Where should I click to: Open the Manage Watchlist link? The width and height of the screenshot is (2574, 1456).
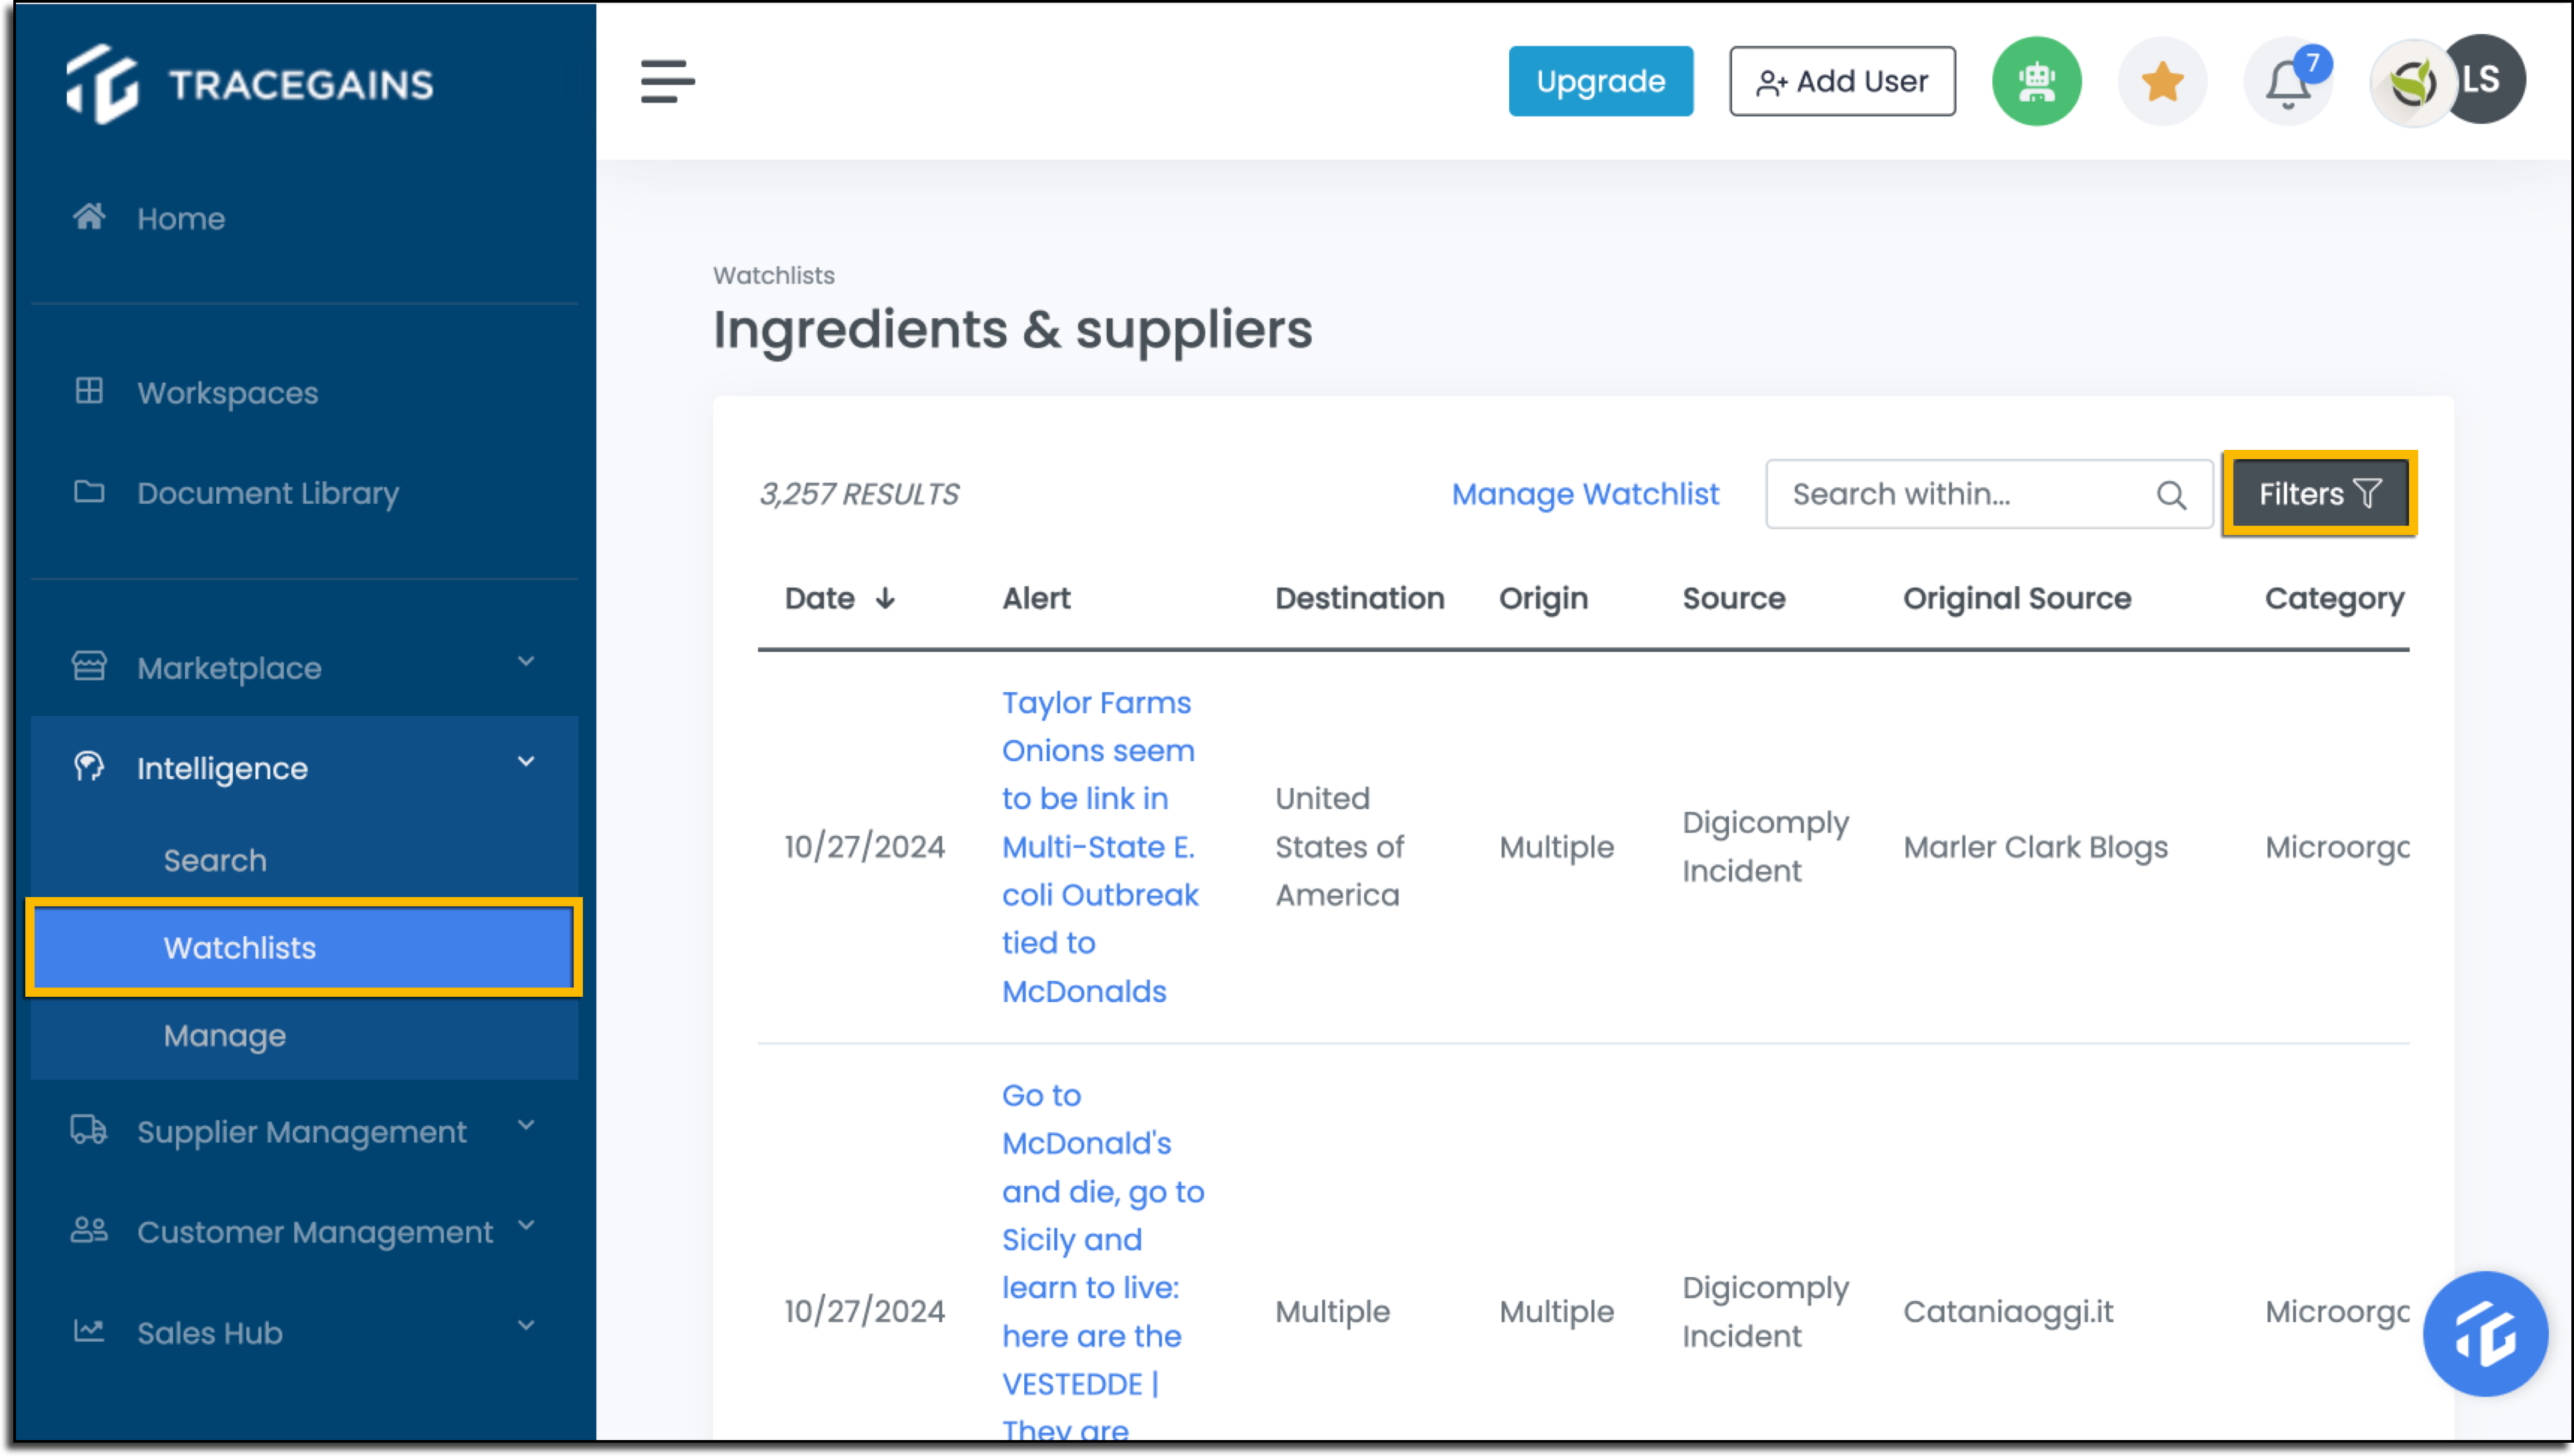pyautogui.click(x=1585, y=494)
